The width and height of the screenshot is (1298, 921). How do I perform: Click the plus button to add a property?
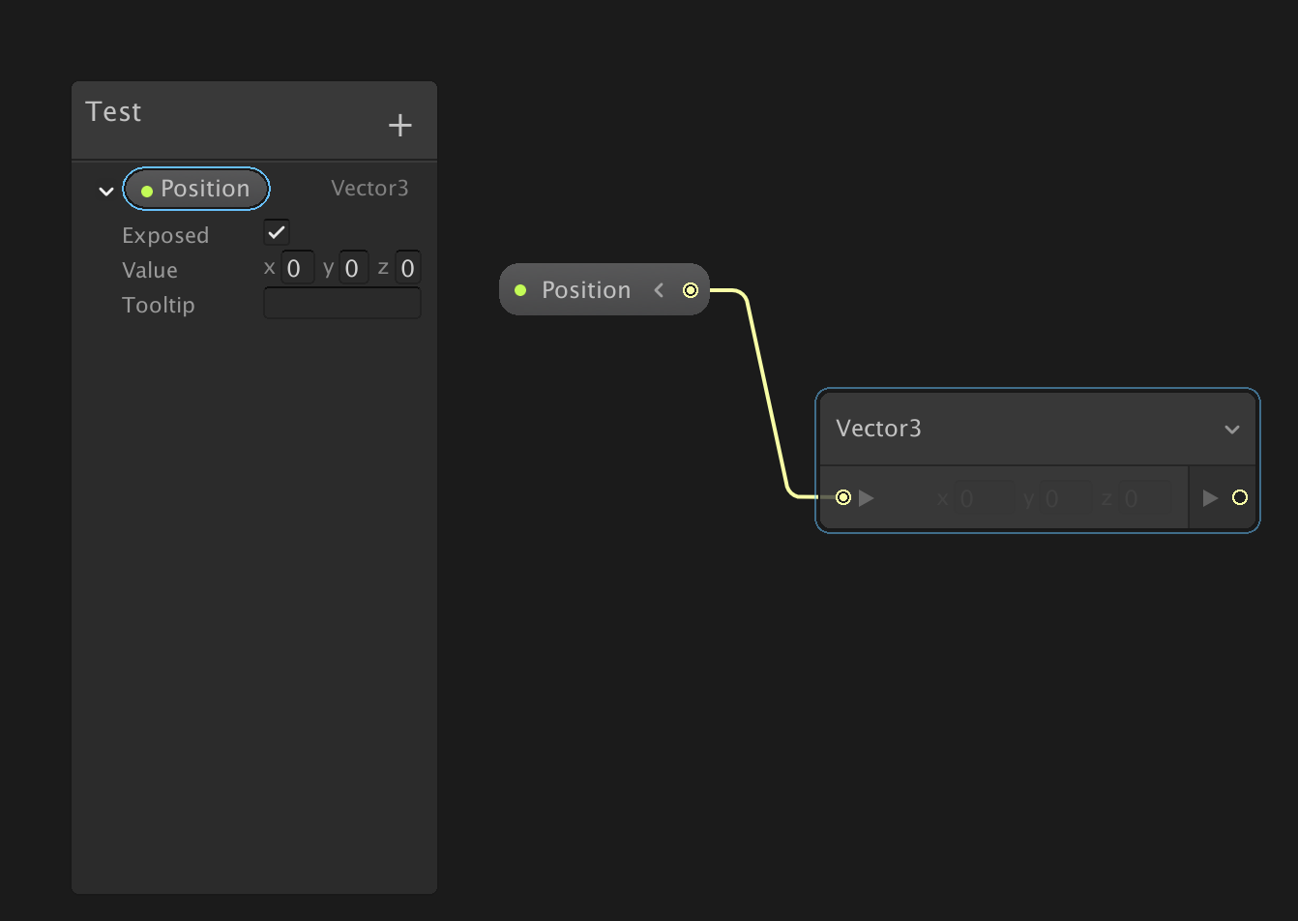pyautogui.click(x=399, y=125)
